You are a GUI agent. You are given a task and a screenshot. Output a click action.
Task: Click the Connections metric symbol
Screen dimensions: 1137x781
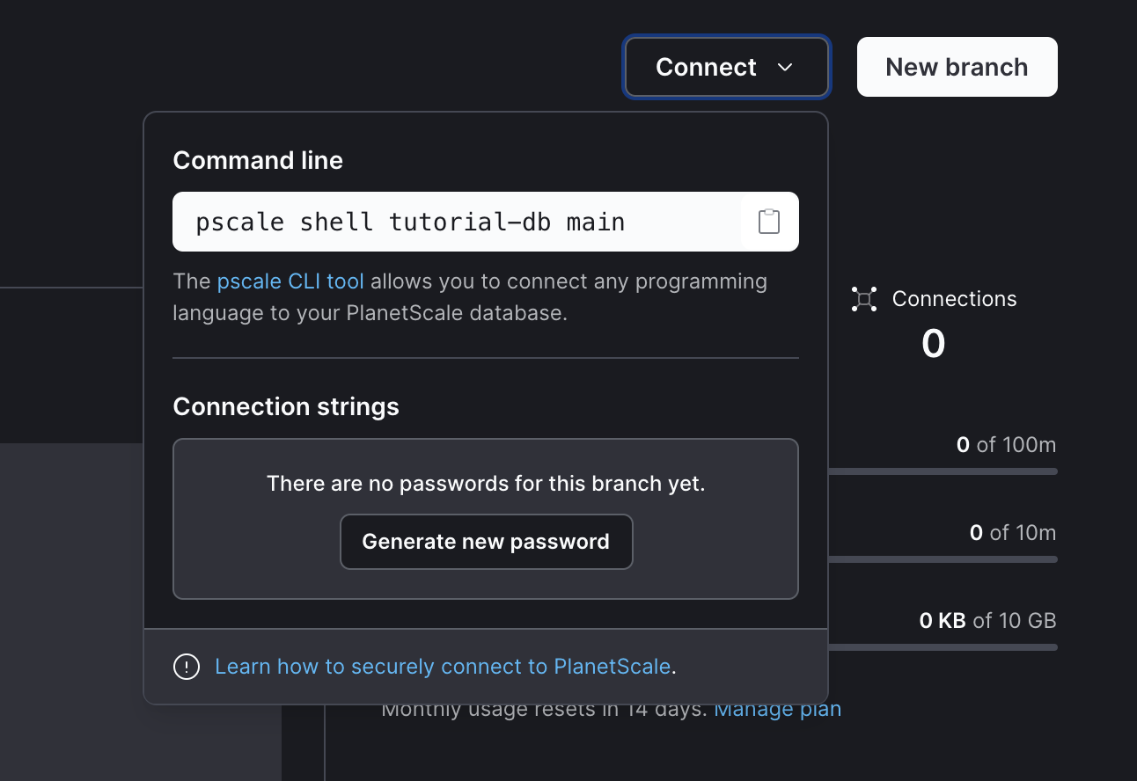(864, 298)
